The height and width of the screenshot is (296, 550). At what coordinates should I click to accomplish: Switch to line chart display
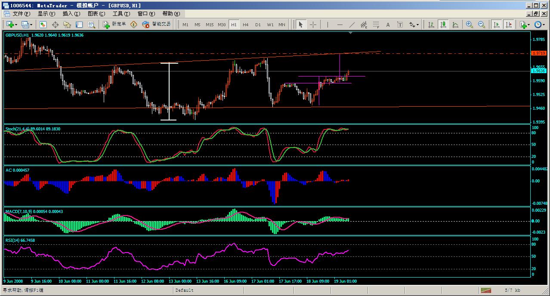(x=455, y=25)
